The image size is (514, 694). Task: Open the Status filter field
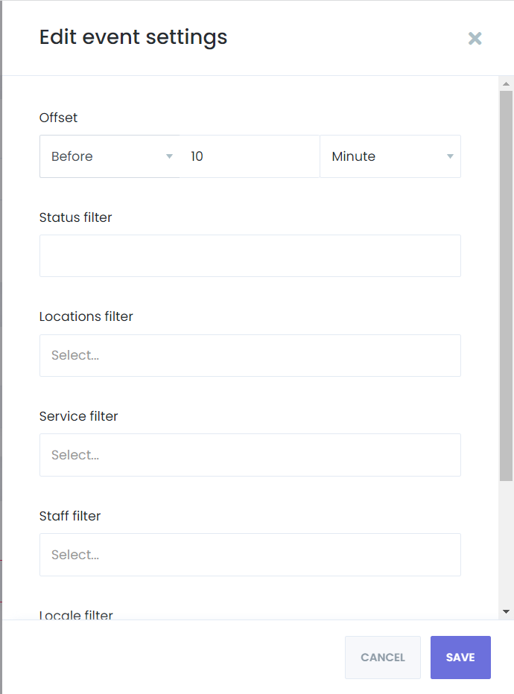coord(250,255)
